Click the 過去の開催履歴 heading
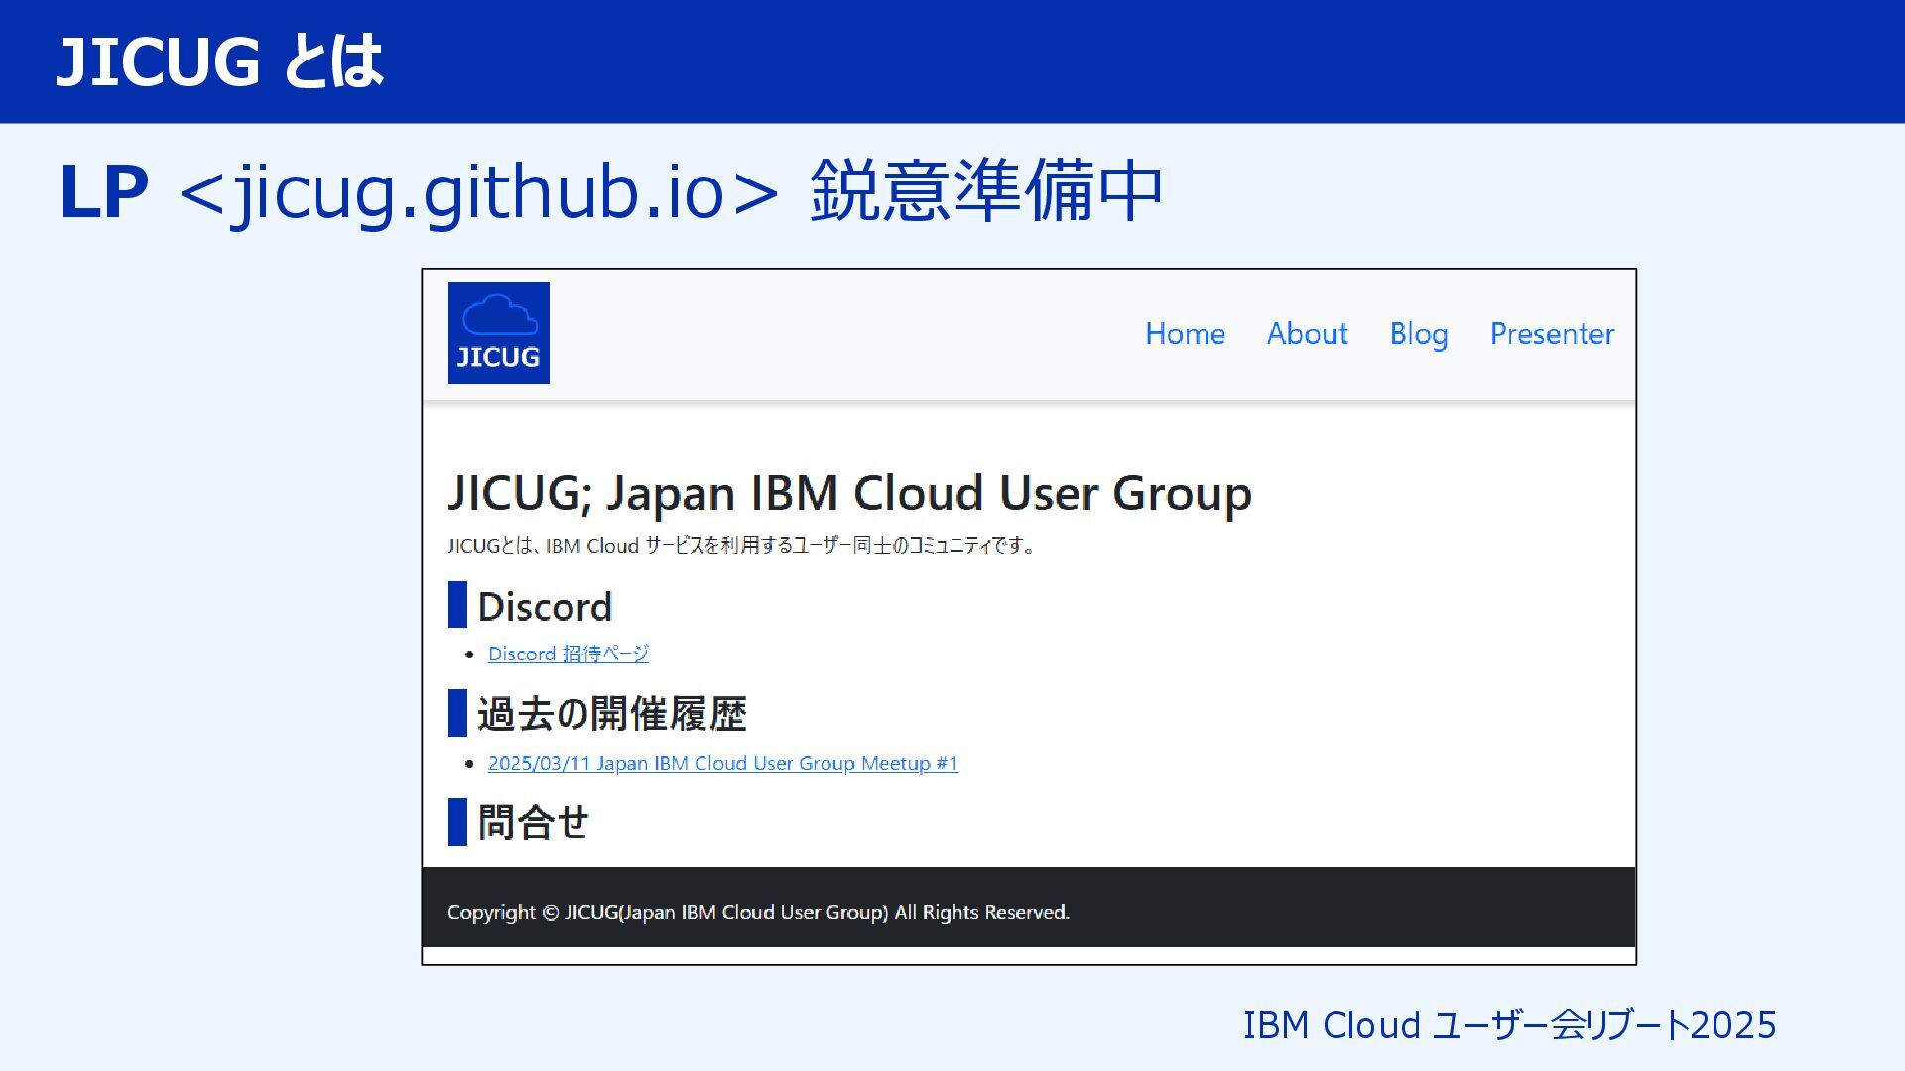Viewport: 1905px width, 1071px height. (x=611, y=713)
